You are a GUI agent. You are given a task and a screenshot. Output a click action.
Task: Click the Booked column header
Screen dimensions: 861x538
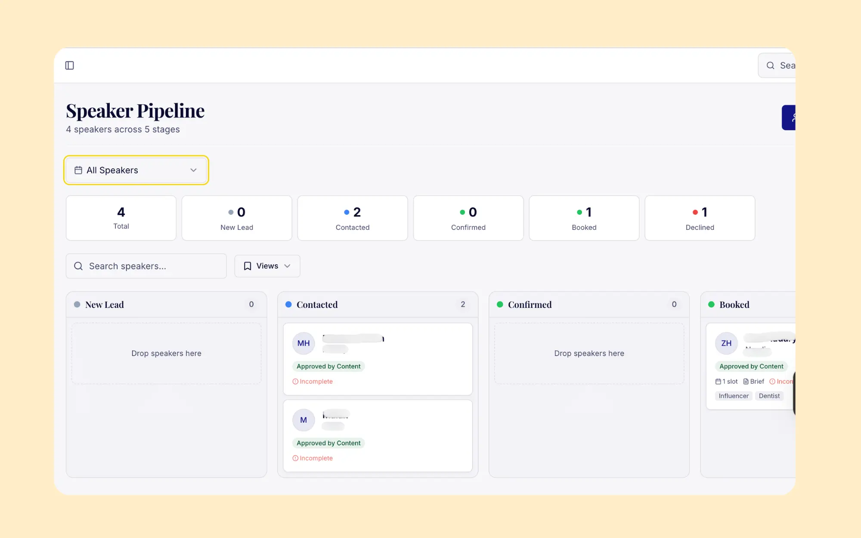tap(748, 304)
